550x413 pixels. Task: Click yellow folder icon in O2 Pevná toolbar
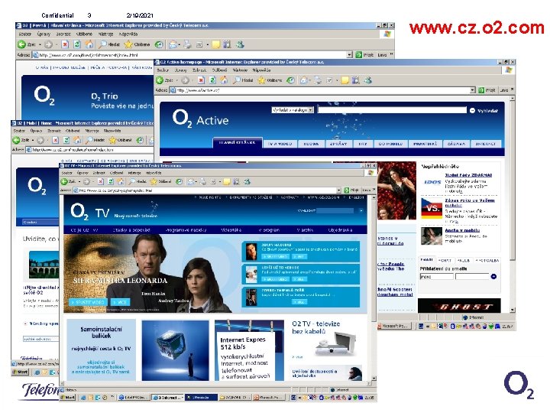tap(216, 44)
